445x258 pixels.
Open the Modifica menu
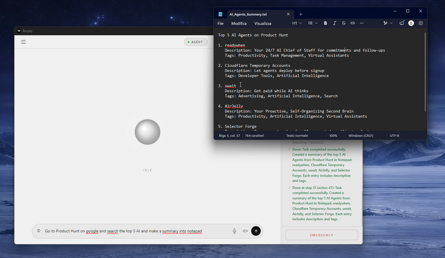239,23
